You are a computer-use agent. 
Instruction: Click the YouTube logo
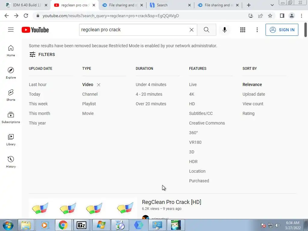point(35,30)
